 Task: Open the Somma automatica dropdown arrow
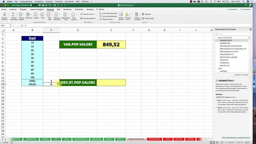click(x=16, y=14)
